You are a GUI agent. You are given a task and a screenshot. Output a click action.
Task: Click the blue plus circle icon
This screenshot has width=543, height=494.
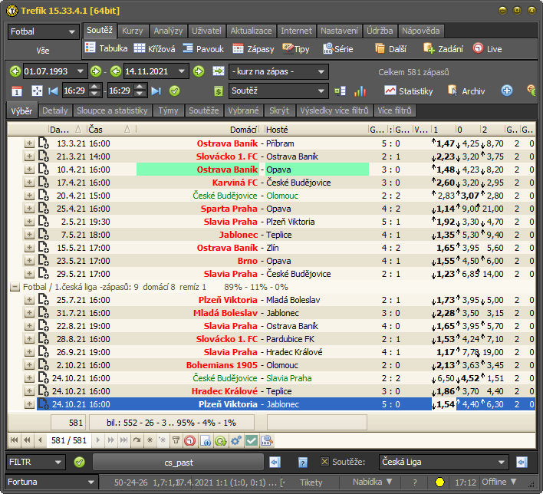click(507, 91)
